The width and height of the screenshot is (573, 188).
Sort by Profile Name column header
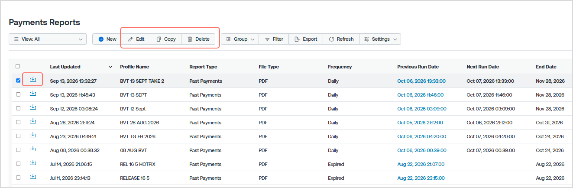click(x=134, y=67)
